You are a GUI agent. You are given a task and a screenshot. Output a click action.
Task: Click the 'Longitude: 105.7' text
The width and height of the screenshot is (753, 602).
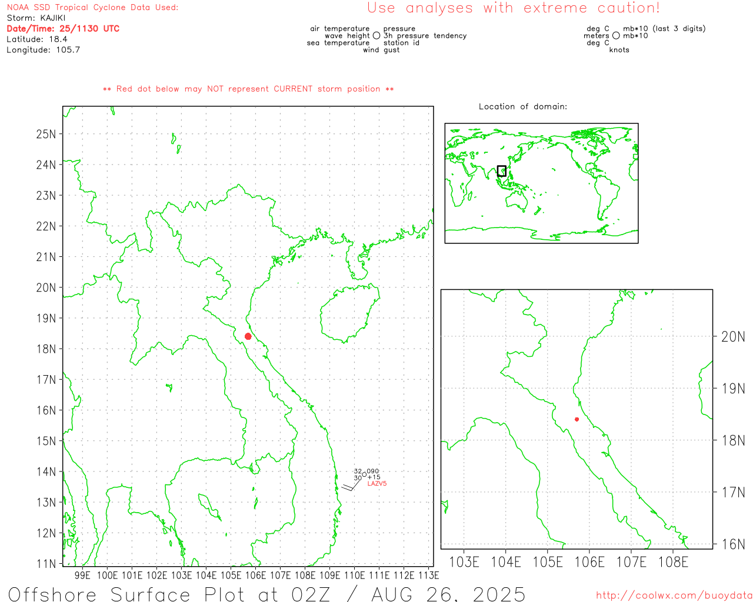click(x=44, y=50)
